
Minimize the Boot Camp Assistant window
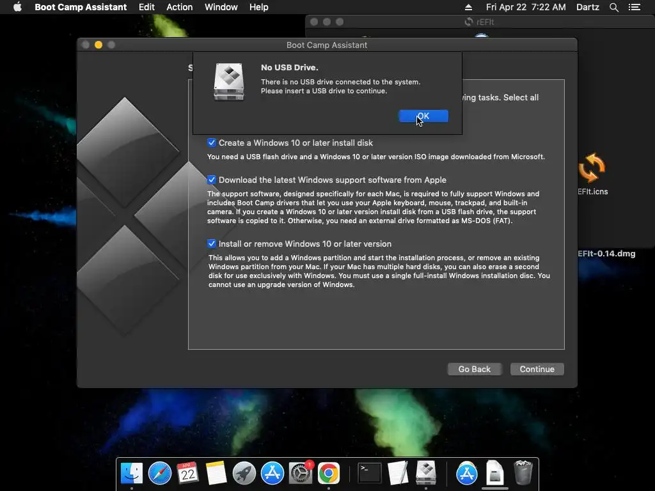(x=99, y=45)
